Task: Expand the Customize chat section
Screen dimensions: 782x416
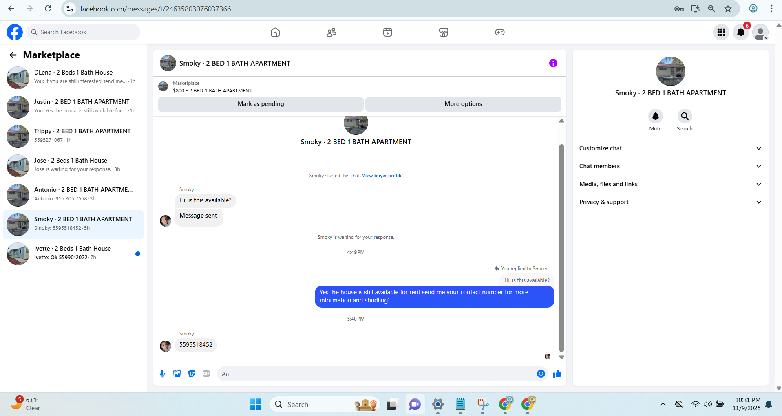Action: click(x=670, y=148)
